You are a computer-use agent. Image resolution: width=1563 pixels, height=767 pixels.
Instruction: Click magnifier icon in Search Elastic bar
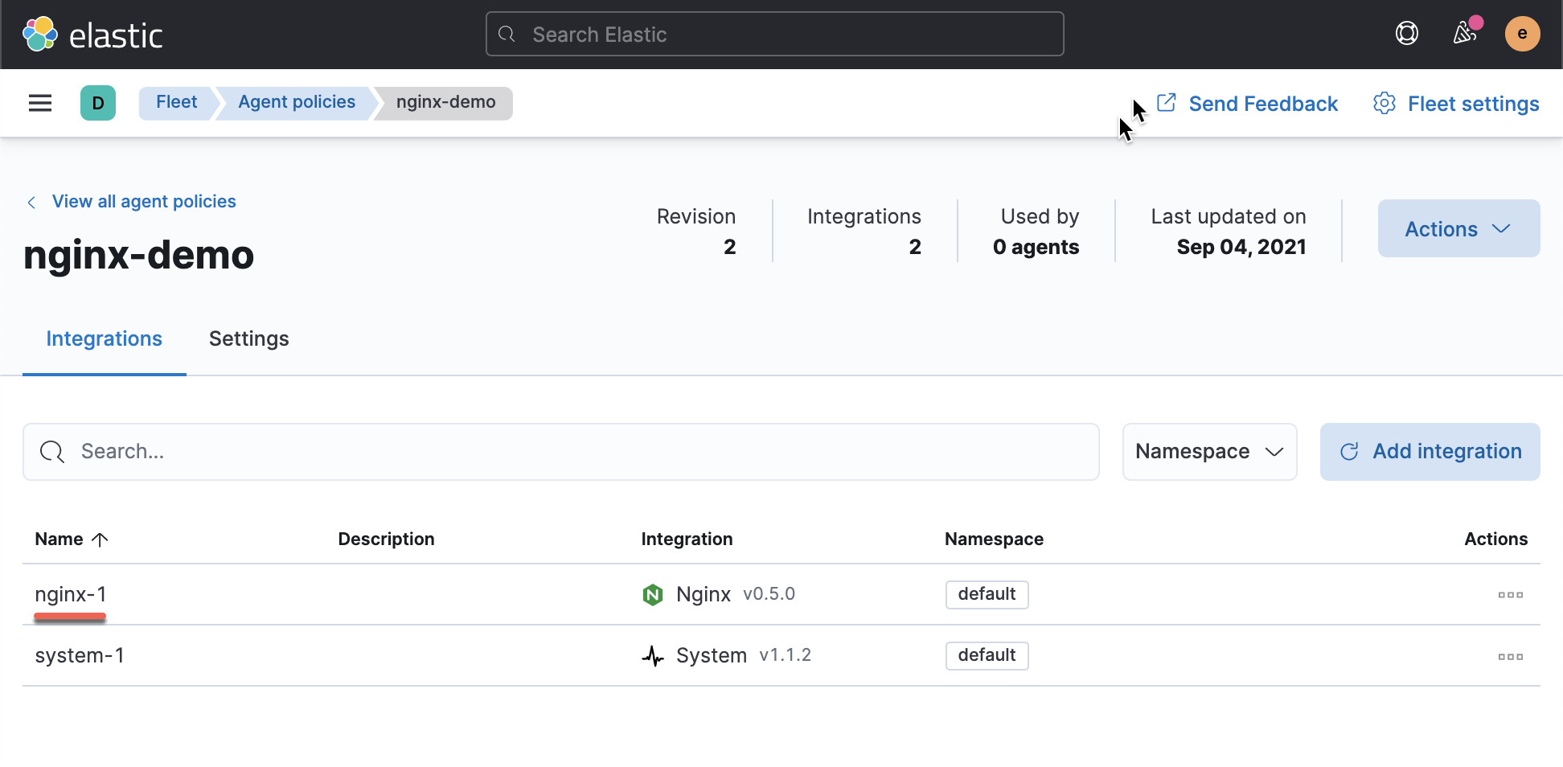tap(507, 34)
